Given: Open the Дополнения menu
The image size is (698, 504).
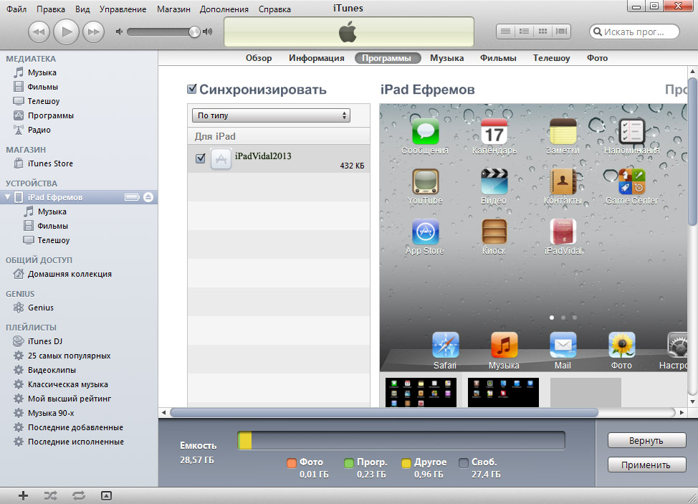Looking at the screenshot, I should tap(224, 9).
